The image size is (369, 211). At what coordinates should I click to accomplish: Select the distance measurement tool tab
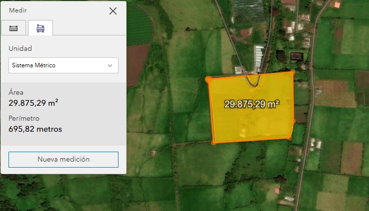[x=13, y=28]
